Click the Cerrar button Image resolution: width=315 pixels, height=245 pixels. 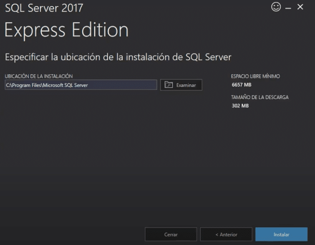171,235
